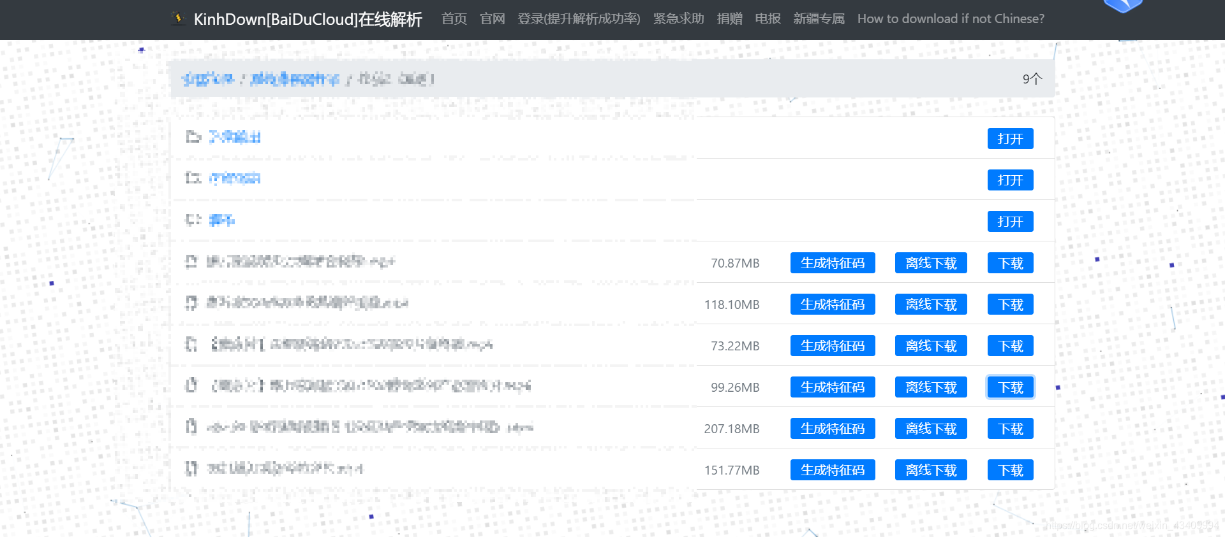Screen dimensions: 1225x537
Task: Click 打开 for the third folder row
Action: tap(1010, 222)
